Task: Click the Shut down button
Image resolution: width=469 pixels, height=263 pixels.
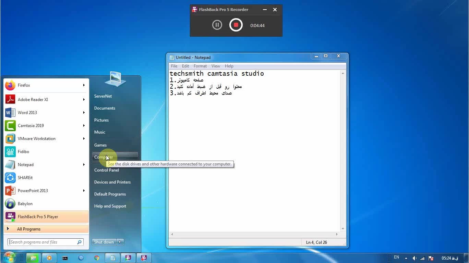Action: (104, 242)
